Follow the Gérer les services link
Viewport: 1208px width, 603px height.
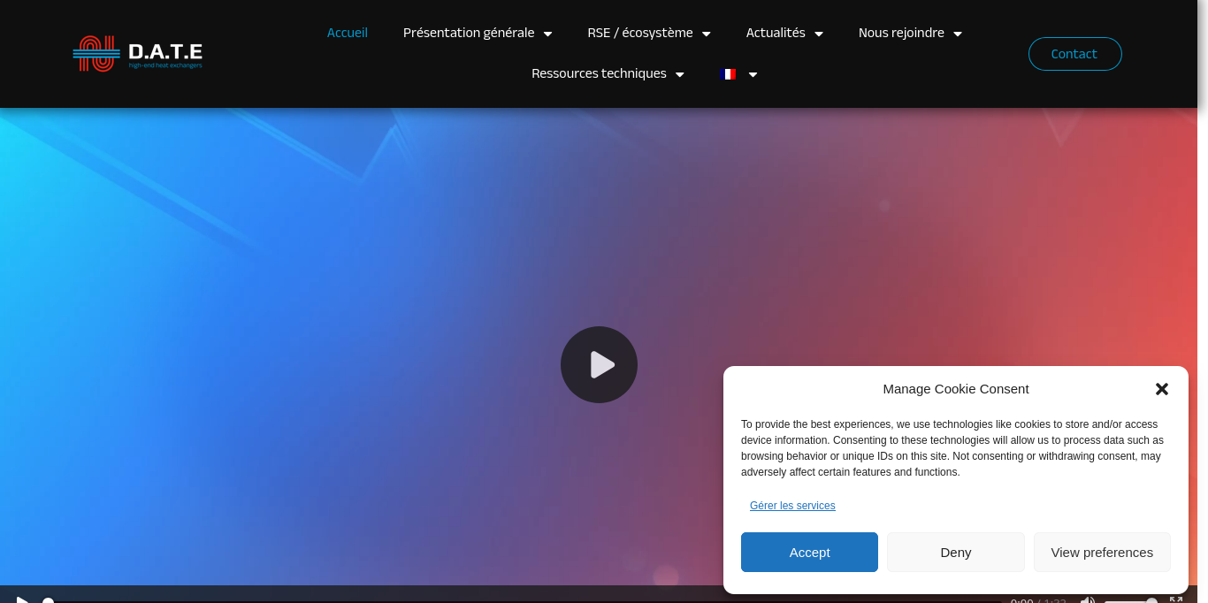tap(792, 506)
